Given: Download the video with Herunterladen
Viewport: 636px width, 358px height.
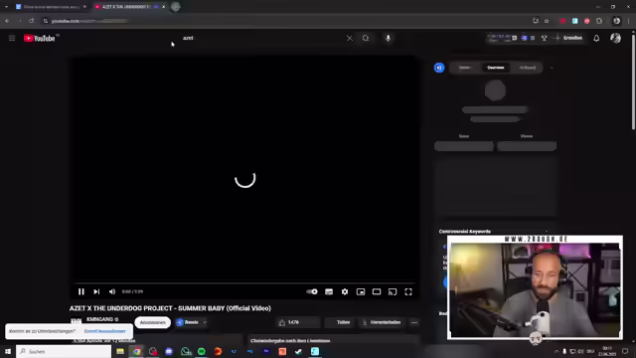Looking at the screenshot, I should point(382,322).
